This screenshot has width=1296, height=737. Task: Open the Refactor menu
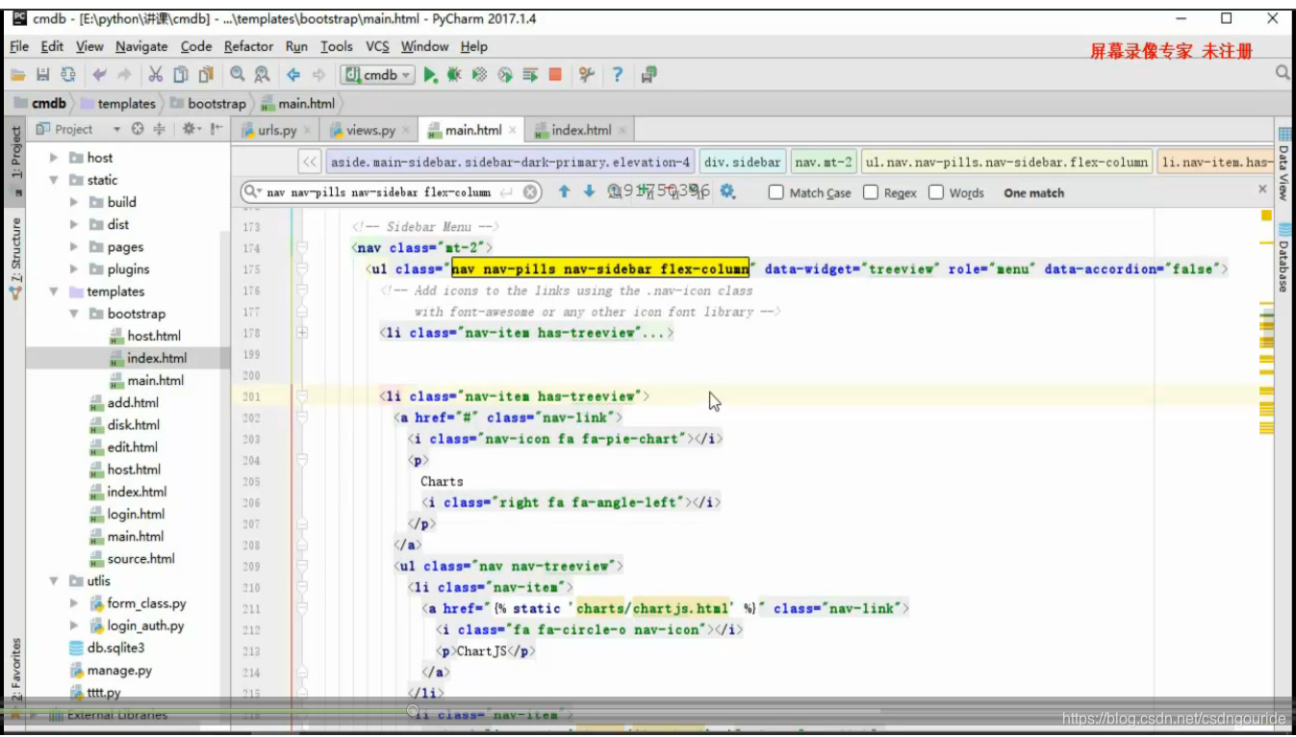tap(249, 46)
